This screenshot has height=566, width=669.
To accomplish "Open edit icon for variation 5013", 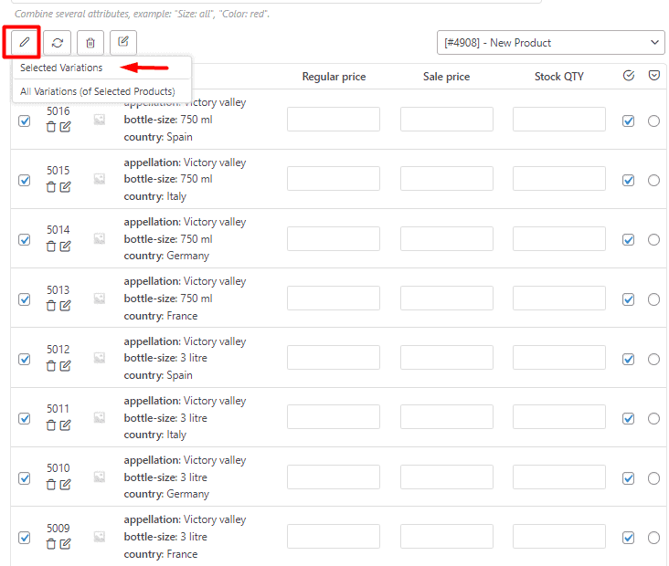I will [66, 306].
